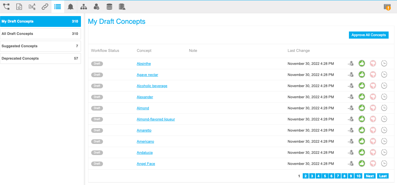Approve Absinthe with the thumbs-up toggle

(x=362, y=63)
